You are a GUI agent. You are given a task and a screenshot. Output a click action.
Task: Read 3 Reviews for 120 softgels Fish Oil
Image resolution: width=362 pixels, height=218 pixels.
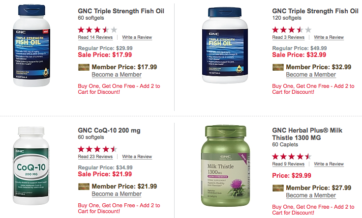tap(288, 37)
